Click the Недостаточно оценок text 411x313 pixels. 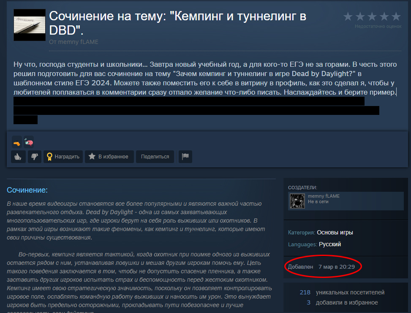(x=378, y=26)
